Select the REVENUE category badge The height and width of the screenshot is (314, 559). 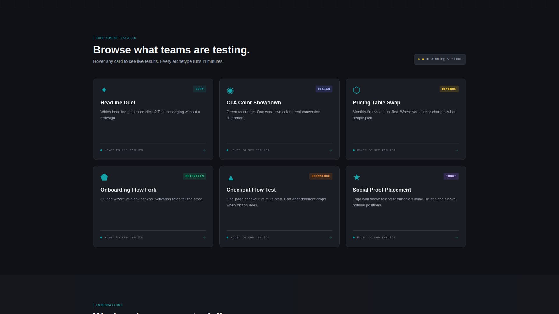(449, 89)
